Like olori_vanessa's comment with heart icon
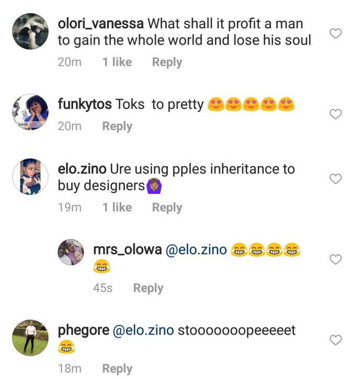 pyautogui.click(x=335, y=34)
